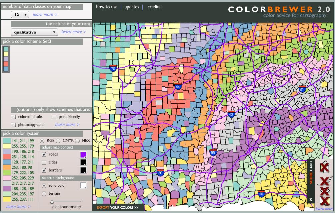Go to the Updates section
This screenshot has width=335, height=213.
click(131, 7)
